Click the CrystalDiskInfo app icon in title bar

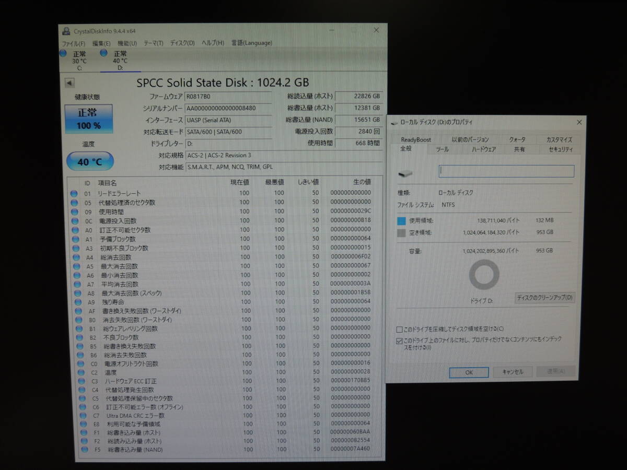pyautogui.click(x=66, y=31)
